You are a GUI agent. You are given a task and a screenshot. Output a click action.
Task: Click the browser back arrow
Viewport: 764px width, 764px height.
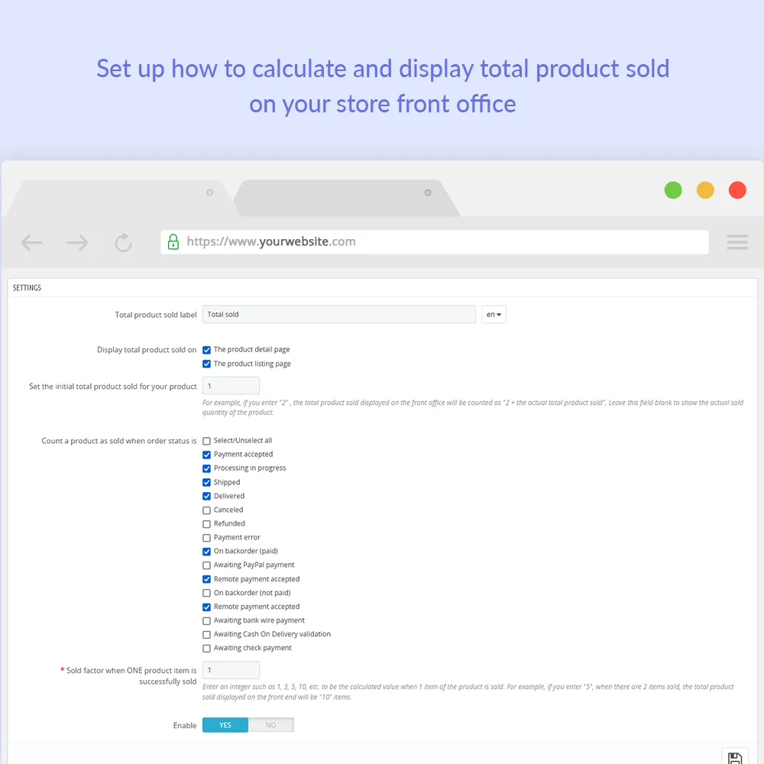[x=31, y=243]
